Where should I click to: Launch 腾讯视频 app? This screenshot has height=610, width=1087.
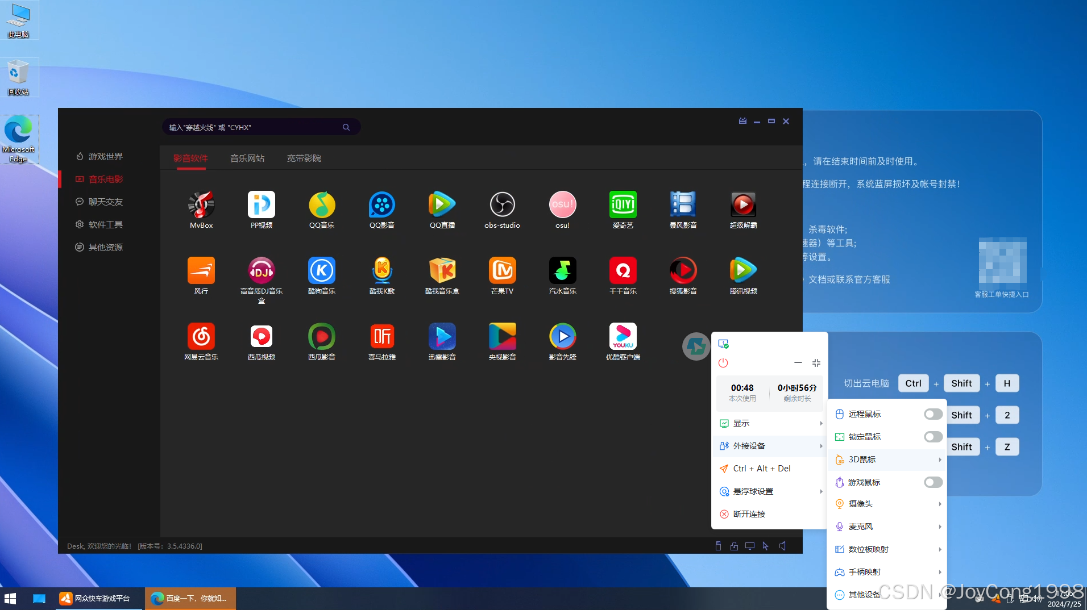pos(744,275)
